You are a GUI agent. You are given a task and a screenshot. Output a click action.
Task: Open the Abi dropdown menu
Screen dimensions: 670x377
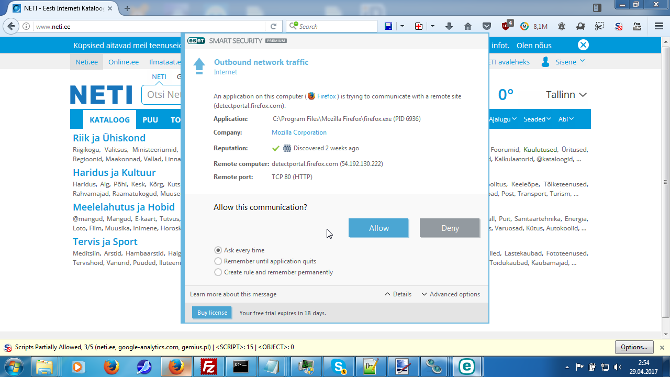pyautogui.click(x=565, y=119)
